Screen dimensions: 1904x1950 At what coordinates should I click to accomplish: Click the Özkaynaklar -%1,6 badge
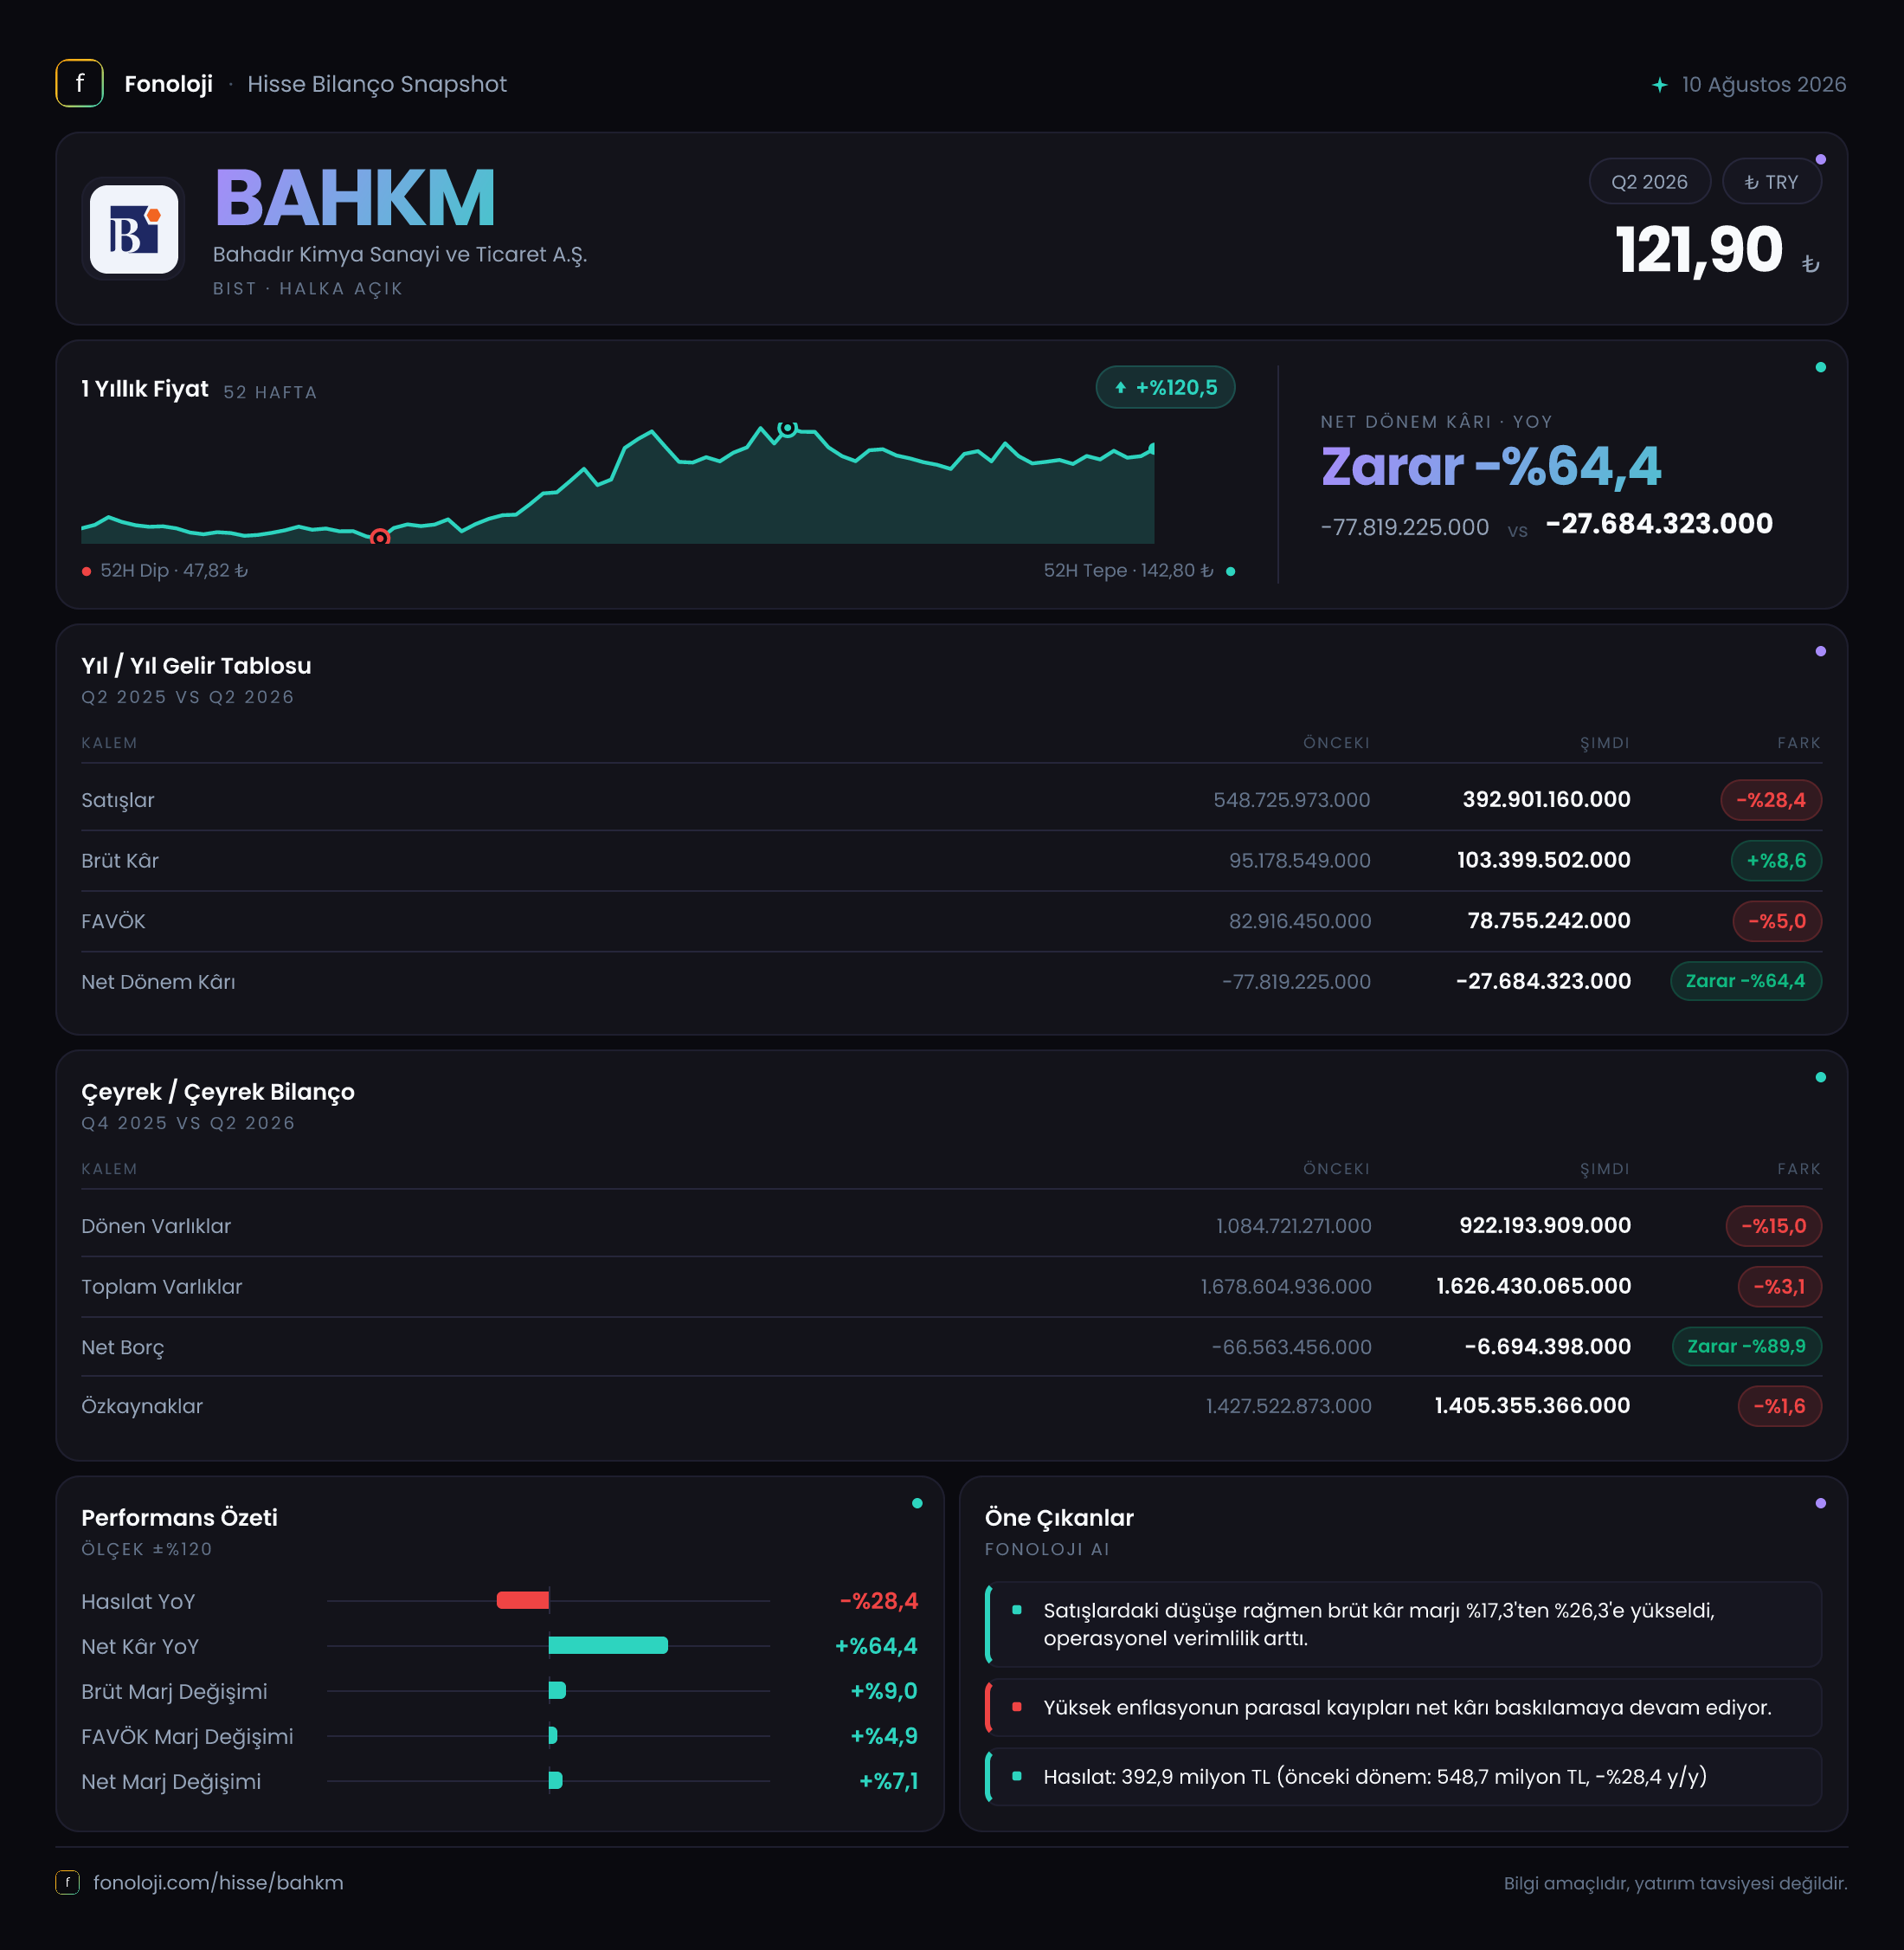pos(1779,1405)
